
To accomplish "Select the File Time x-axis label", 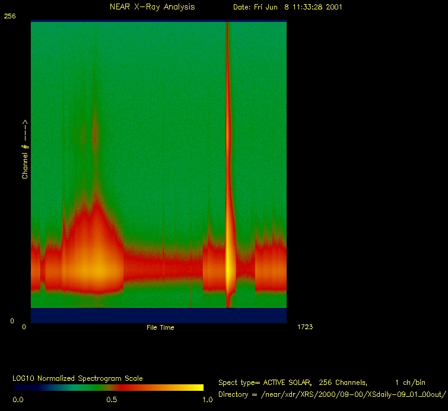I will (160, 327).
